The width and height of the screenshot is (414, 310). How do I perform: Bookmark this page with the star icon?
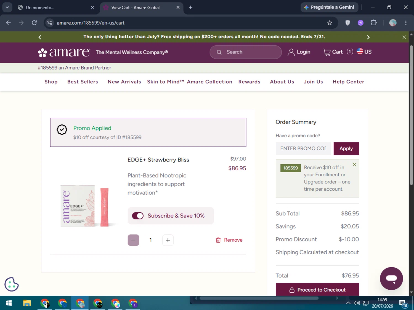pyautogui.click(x=330, y=23)
